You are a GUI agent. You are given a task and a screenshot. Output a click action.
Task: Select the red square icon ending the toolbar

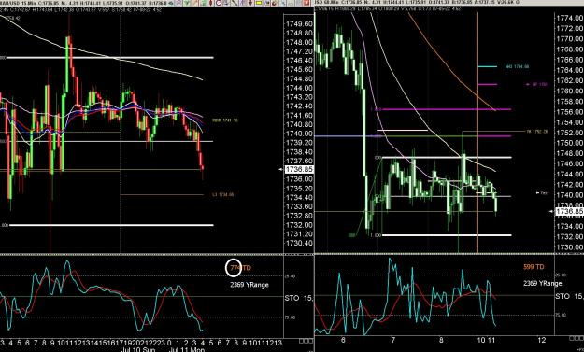tap(306, 3)
